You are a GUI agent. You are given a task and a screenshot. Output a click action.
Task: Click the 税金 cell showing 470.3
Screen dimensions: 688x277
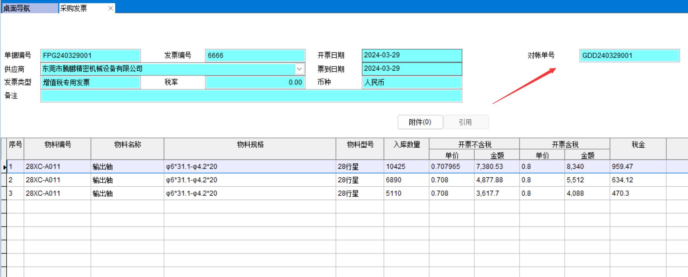[x=638, y=193]
